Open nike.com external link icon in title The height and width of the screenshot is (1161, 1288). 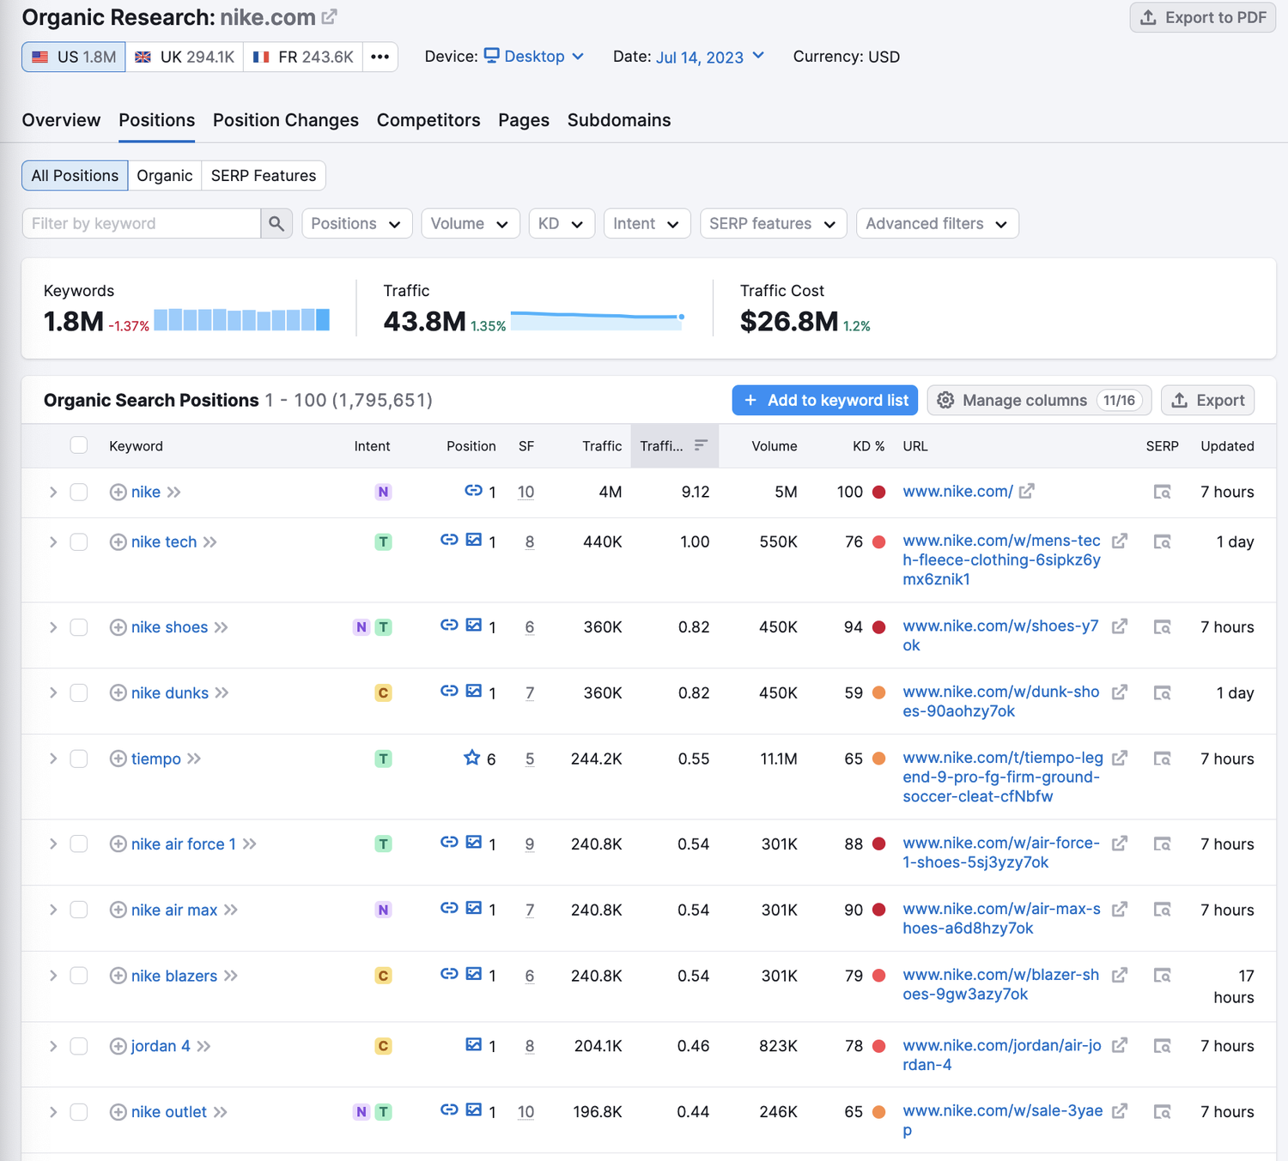click(329, 16)
